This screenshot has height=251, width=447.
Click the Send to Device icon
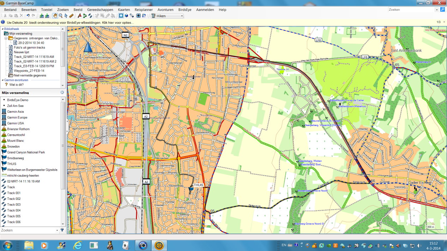pyautogui.click(x=42, y=16)
